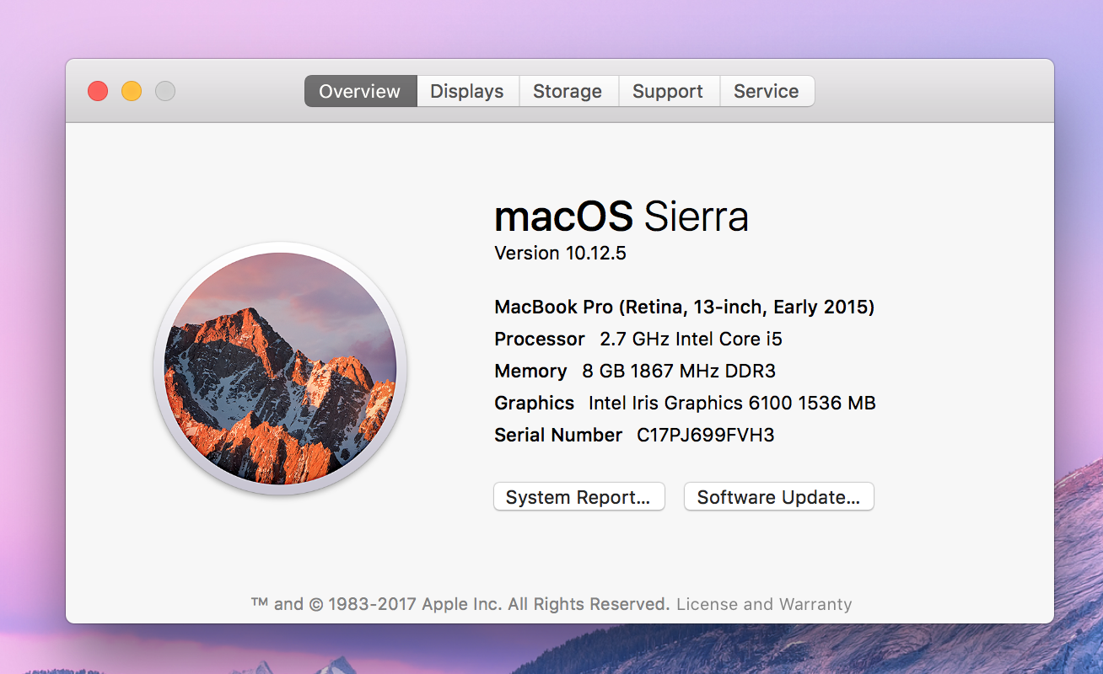The image size is (1103, 674).
Task: Open the Storage tab
Action: pyautogui.click(x=568, y=91)
